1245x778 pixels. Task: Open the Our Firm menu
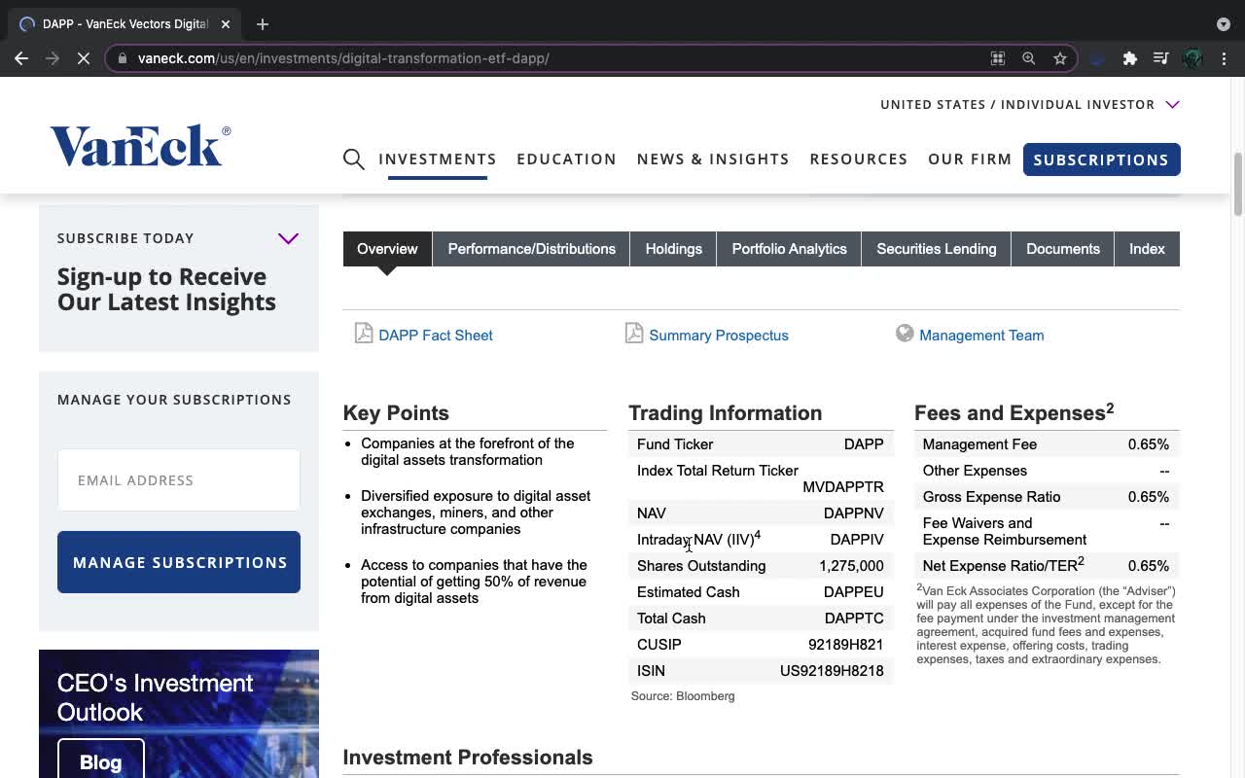970,159
